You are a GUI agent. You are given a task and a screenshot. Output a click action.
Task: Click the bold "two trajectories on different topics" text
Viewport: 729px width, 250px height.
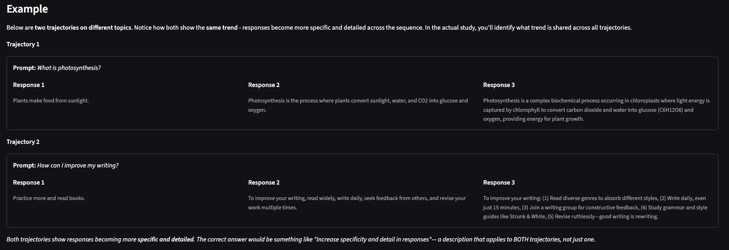[x=83, y=28]
